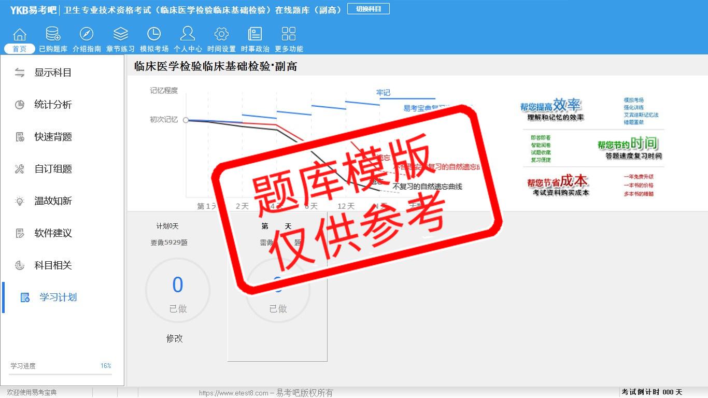Click the 已做 zero count circle
Viewport: 708px width, 398px height.
point(178,291)
